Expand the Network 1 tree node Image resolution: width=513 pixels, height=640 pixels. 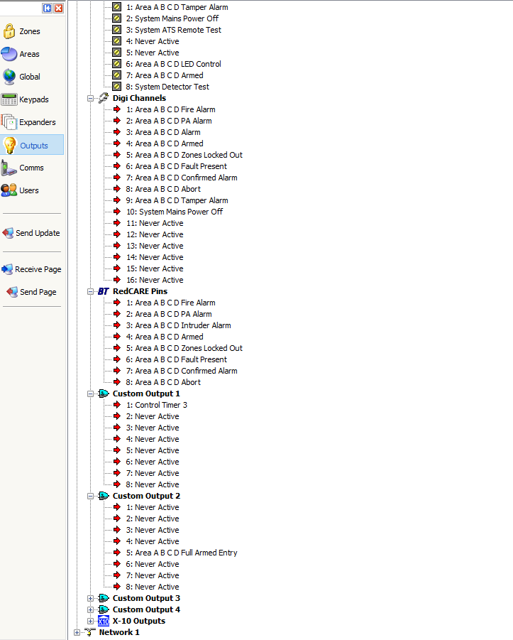coord(77,633)
